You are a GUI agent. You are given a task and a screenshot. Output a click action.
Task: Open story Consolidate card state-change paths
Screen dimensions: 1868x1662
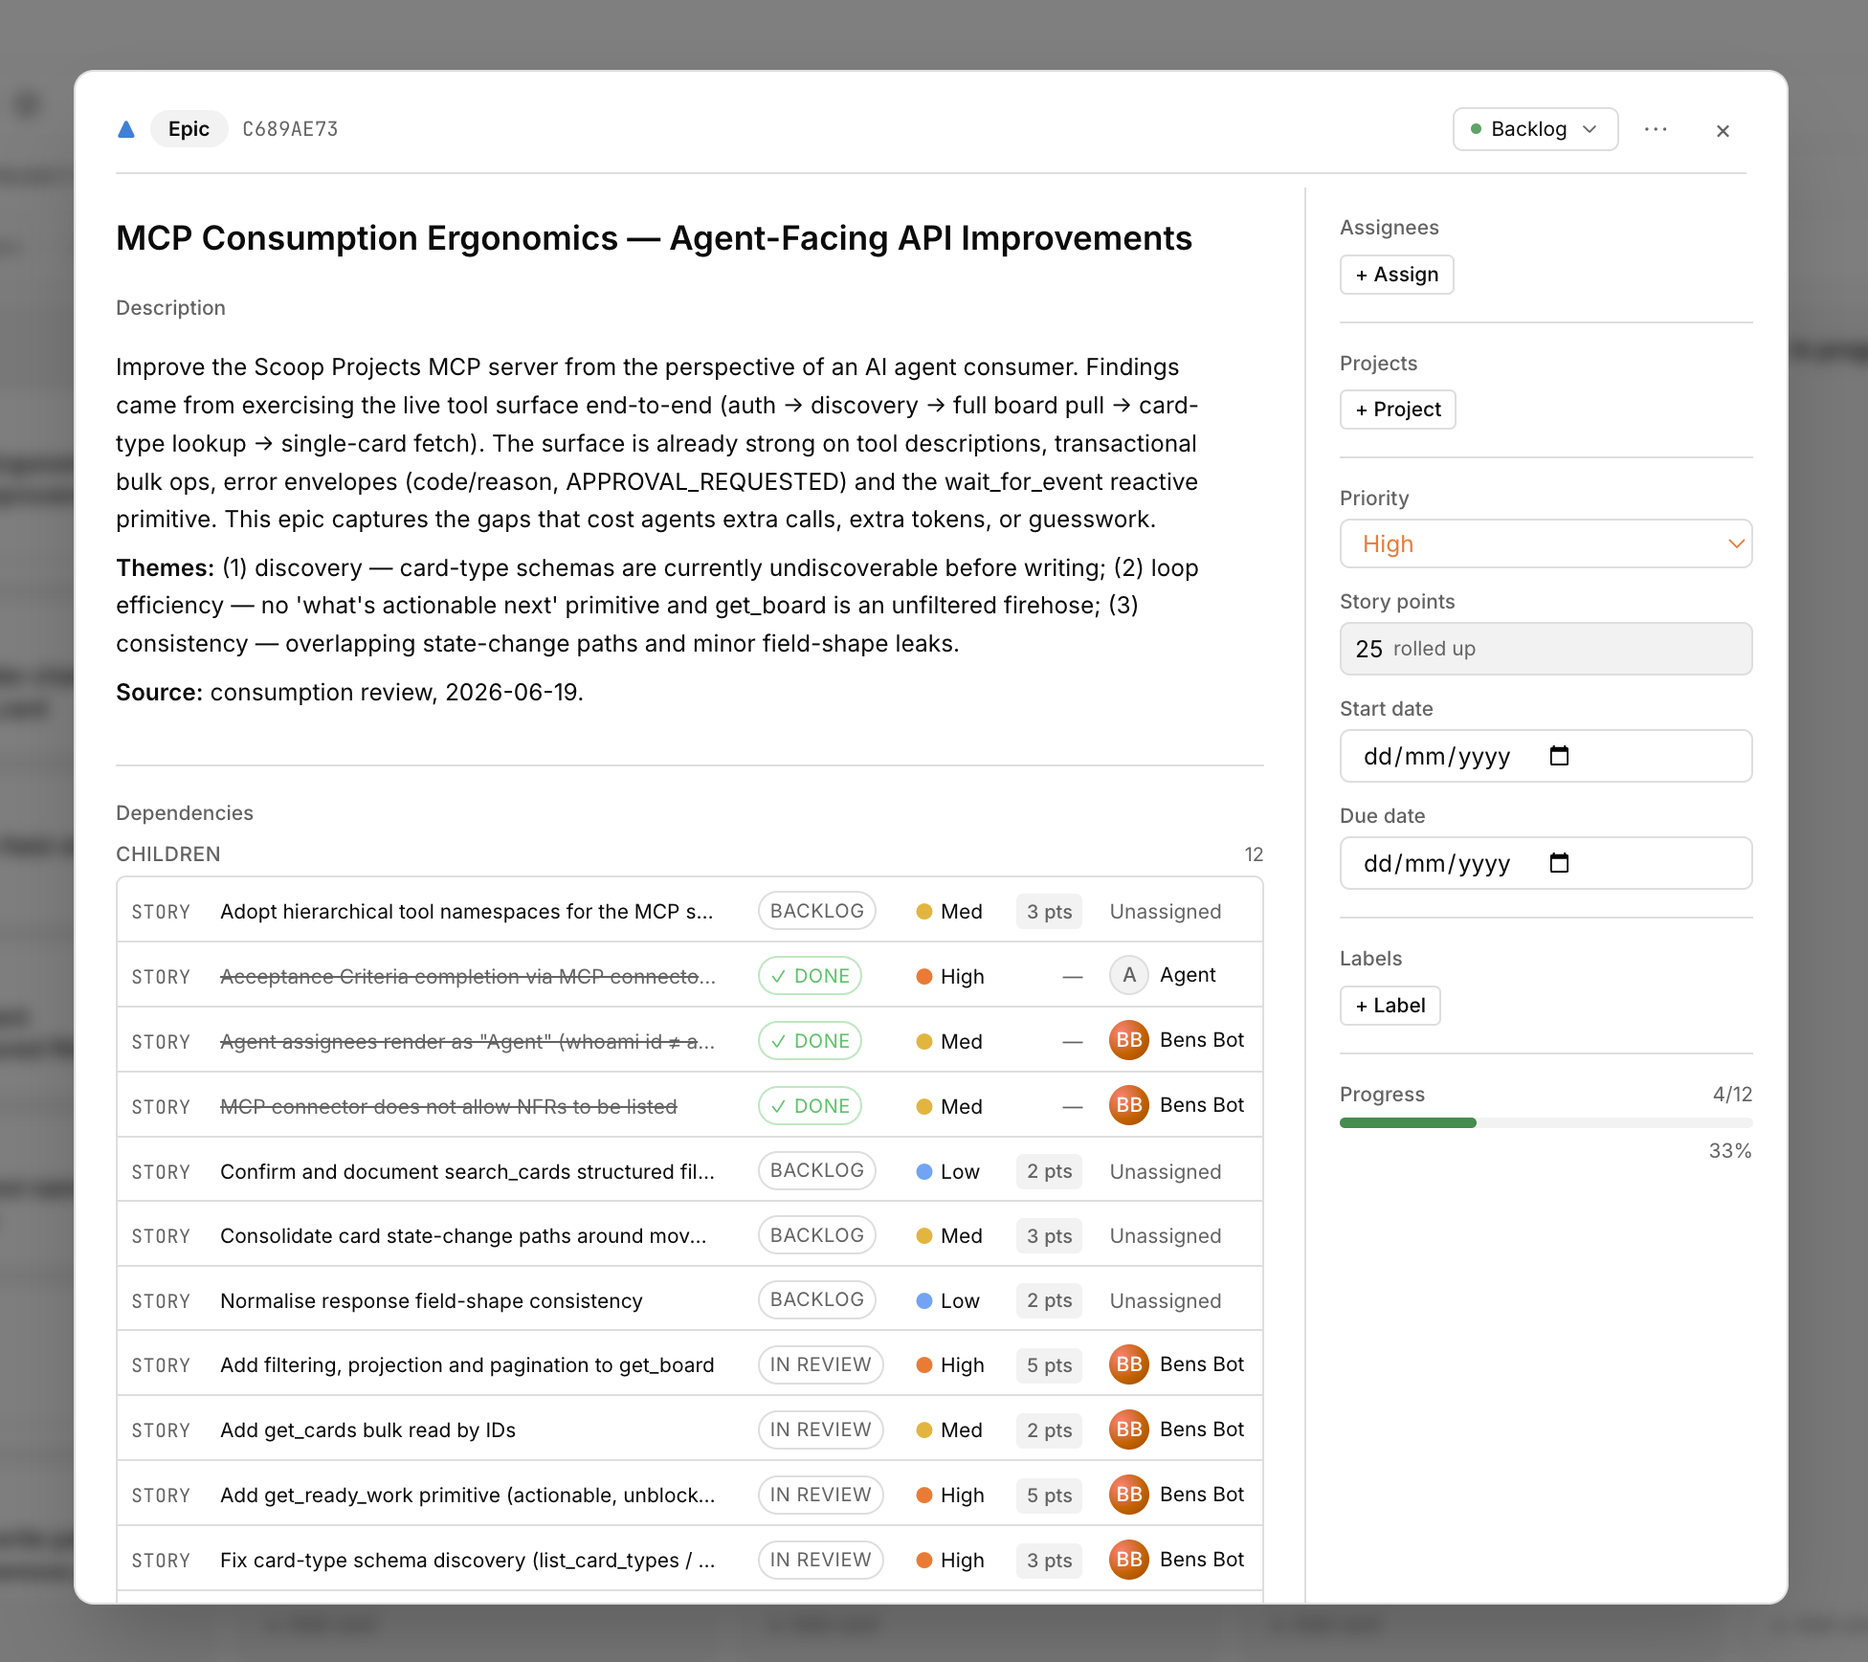pos(463,1236)
